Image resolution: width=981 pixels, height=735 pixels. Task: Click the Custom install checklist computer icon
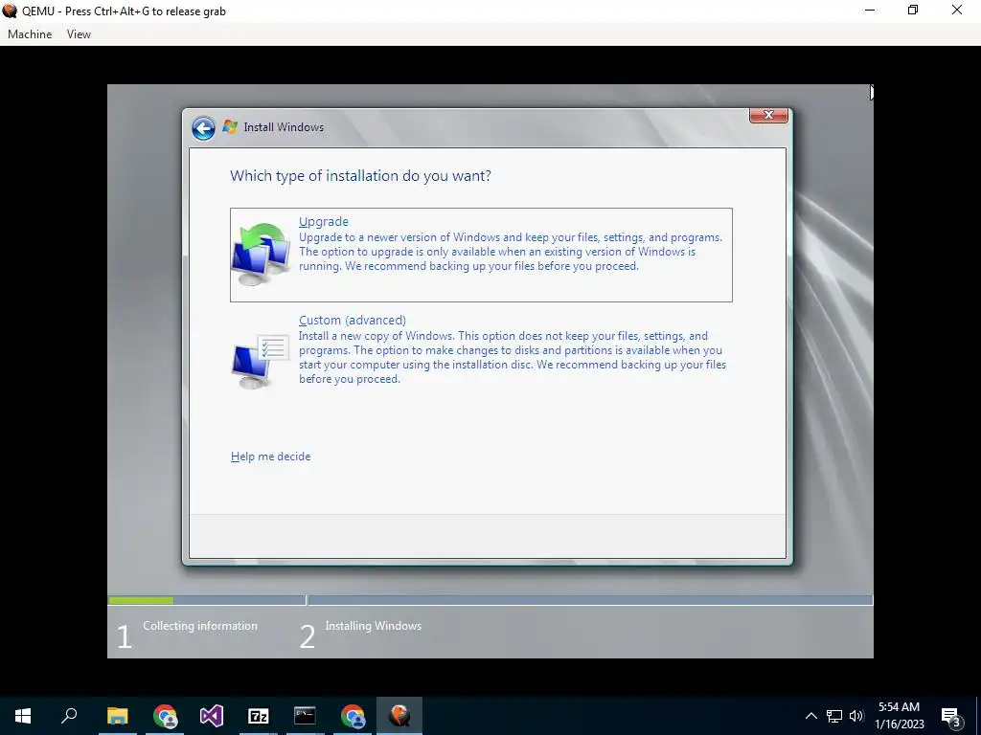261,361
